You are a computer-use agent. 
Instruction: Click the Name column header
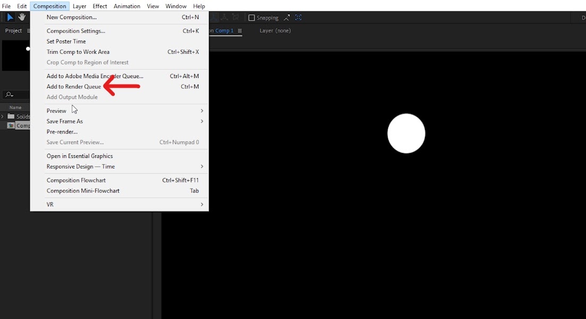coord(15,107)
